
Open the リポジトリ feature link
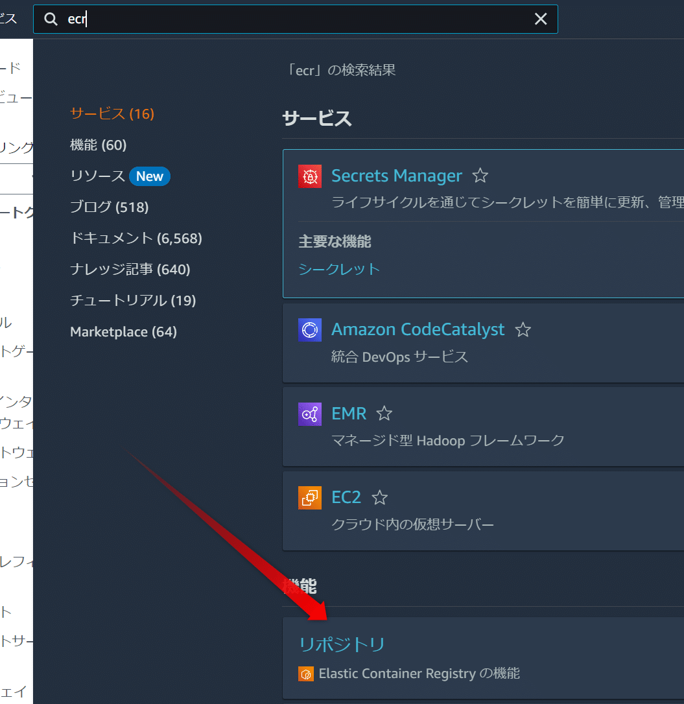coord(342,645)
